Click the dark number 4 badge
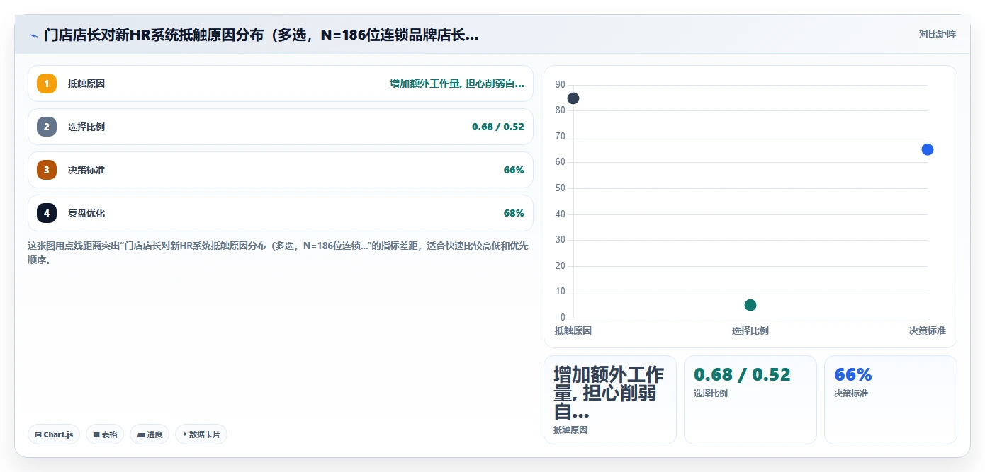 [47, 213]
